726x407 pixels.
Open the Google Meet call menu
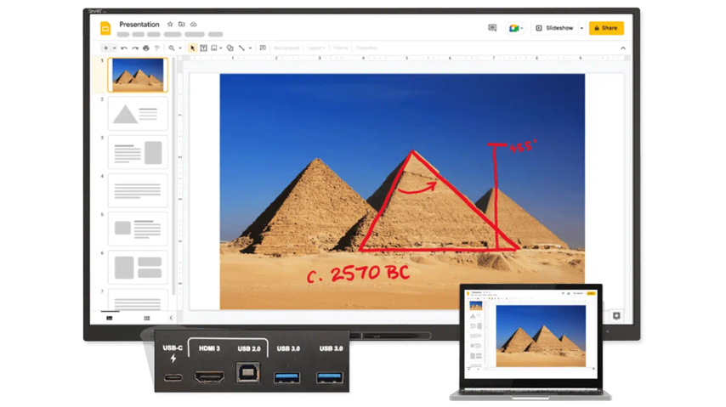pyautogui.click(x=515, y=28)
